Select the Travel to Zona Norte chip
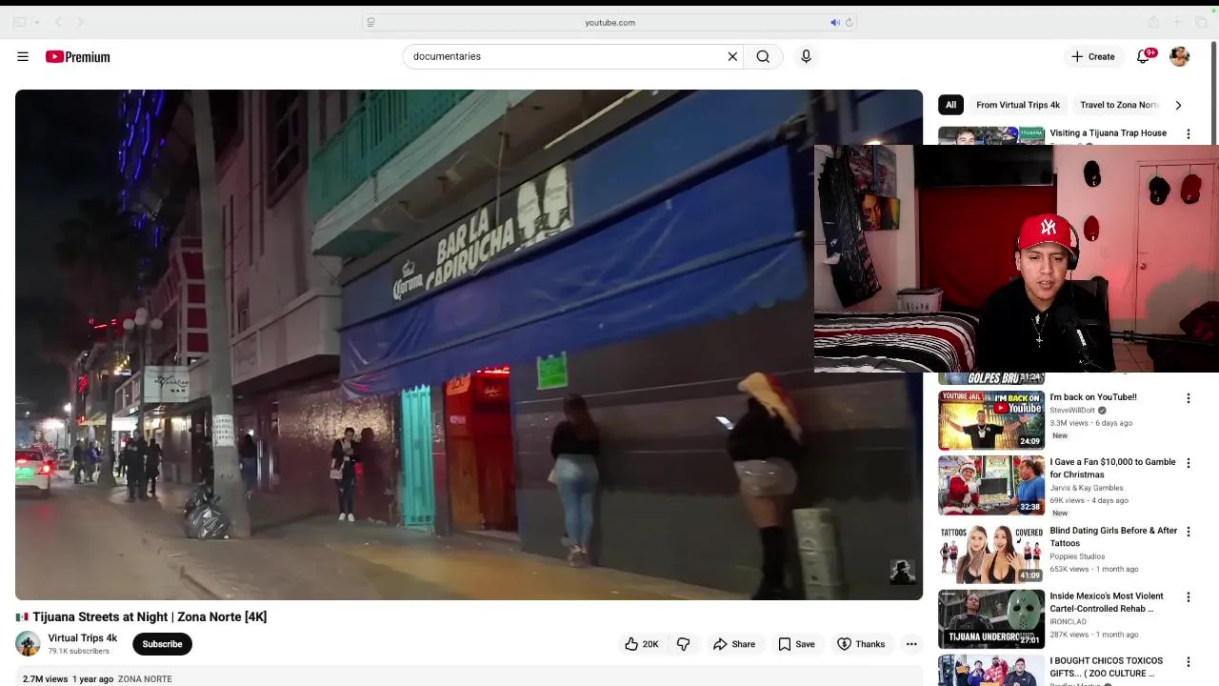This screenshot has width=1219, height=686. pyautogui.click(x=1118, y=105)
